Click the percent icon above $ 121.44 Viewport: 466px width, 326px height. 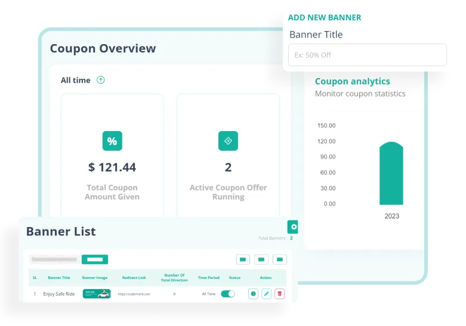[112, 141]
